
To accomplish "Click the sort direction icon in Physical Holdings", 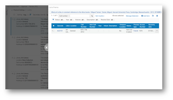I will (x=30, y=15).
